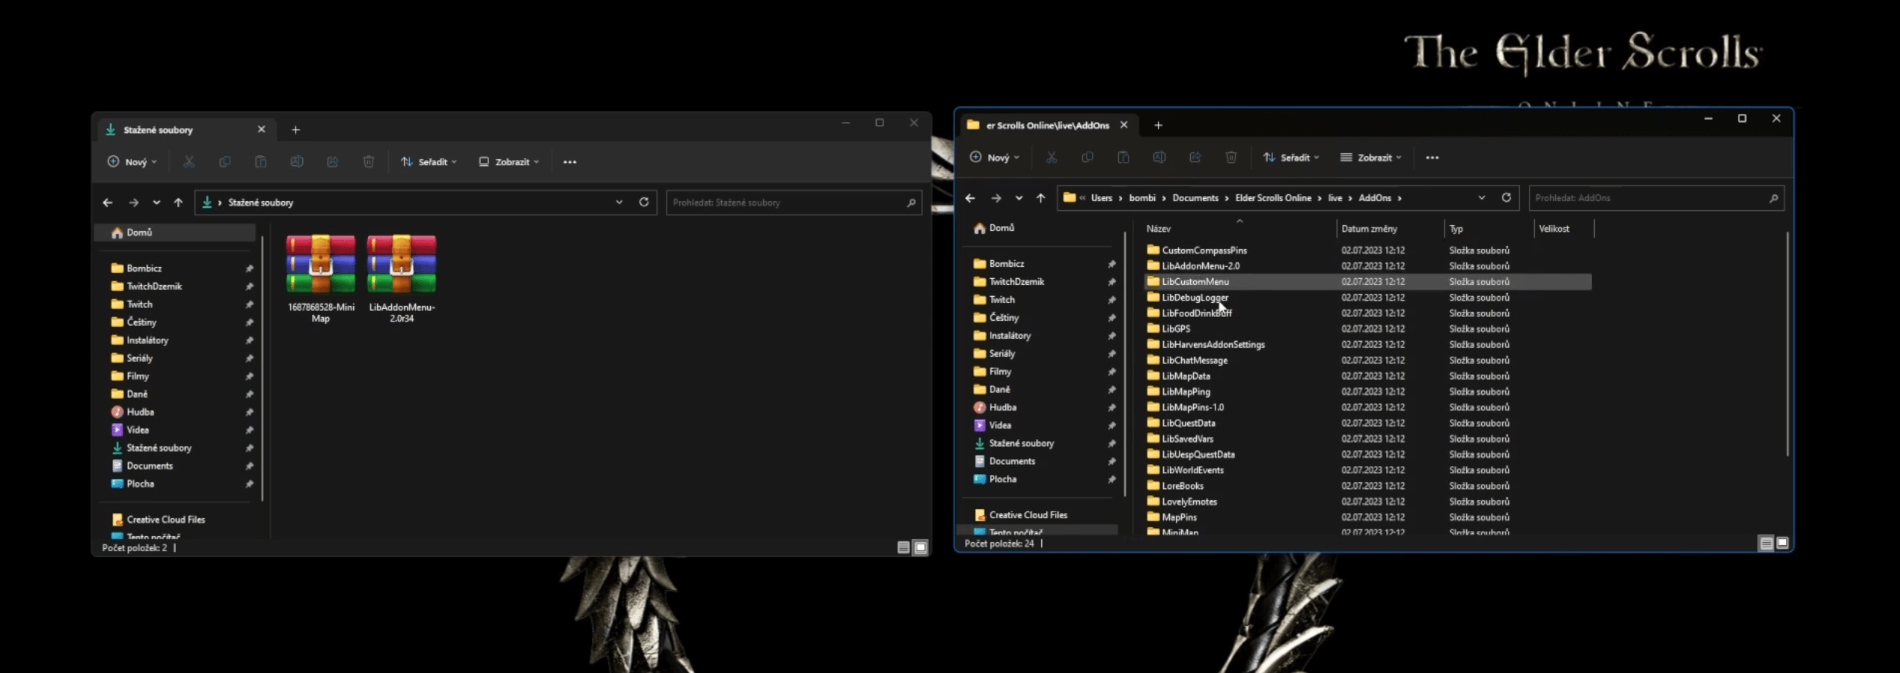Screen dimensions: 1900x673
Task: Click Forward arrow in Stažené soubory window
Action: click(x=133, y=203)
